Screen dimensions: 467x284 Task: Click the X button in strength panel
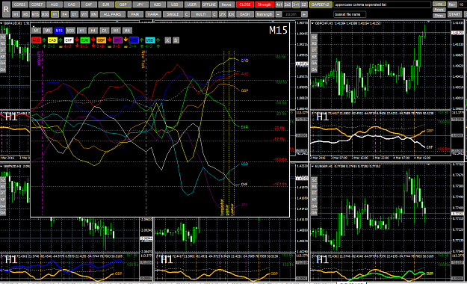point(168,40)
